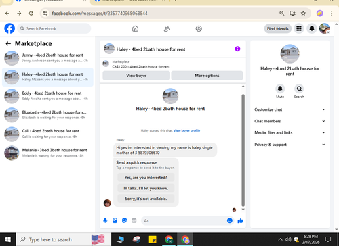The image size is (339, 246).
Task: Focus the Windows taskbar search box
Action: 63,239
